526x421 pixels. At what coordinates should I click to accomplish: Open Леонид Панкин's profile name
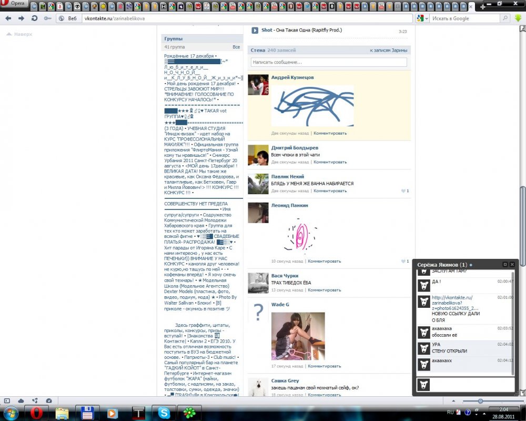point(289,205)
